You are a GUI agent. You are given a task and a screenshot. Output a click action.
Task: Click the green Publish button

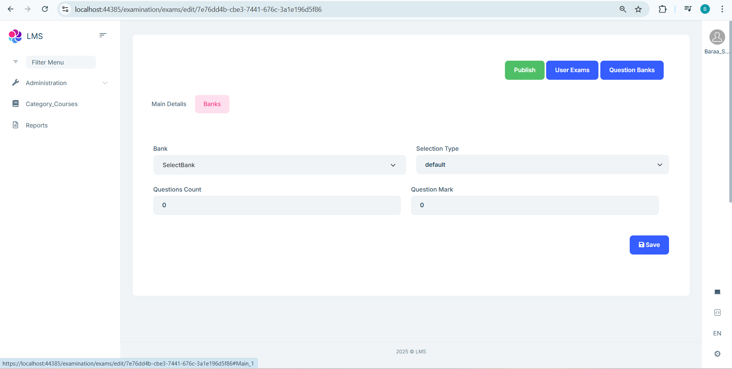524,70
